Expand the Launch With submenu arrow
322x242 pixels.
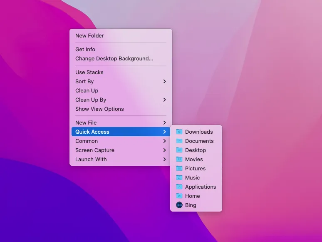coord(164,159)
